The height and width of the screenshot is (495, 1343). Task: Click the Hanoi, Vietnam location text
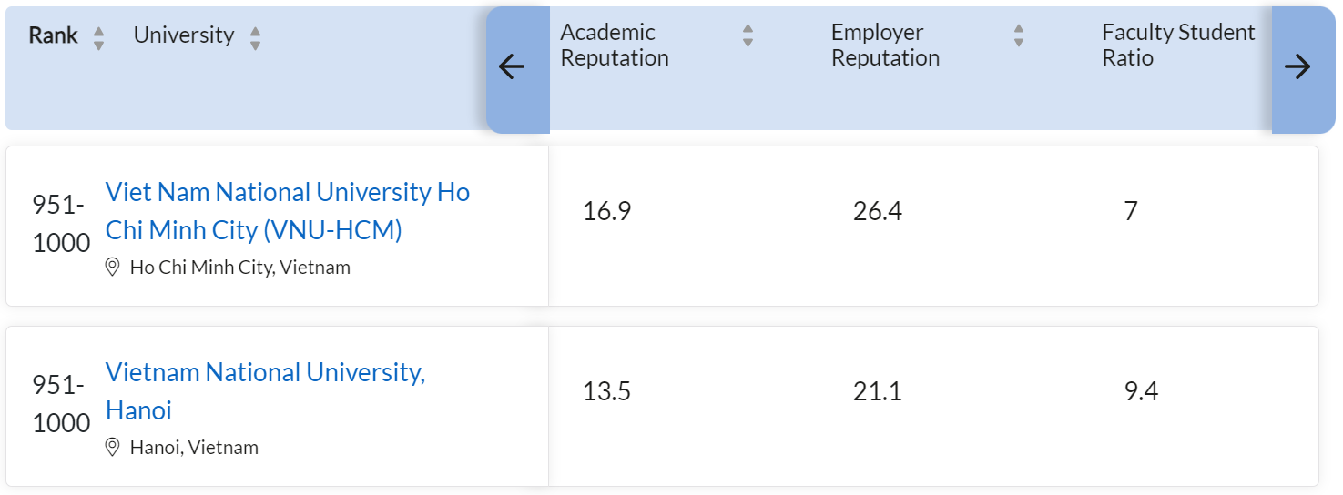(x=194, y=448)
